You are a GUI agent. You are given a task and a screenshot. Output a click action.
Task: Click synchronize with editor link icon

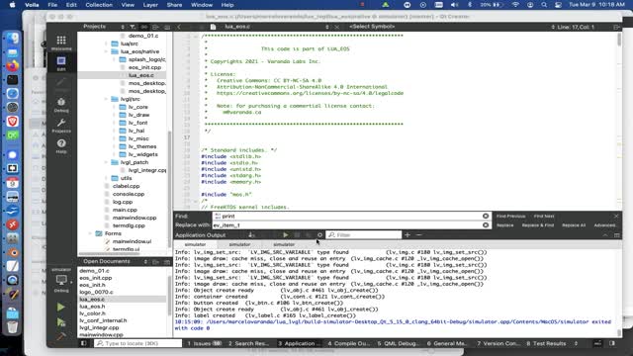pos(144,27)
